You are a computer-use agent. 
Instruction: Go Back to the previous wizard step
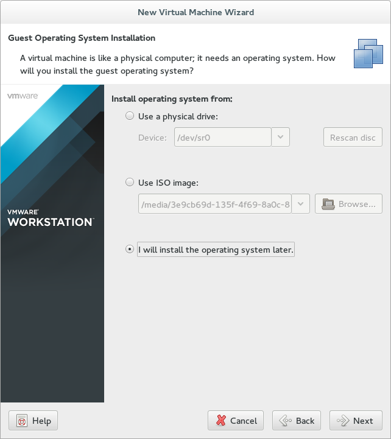coord(297,421)
